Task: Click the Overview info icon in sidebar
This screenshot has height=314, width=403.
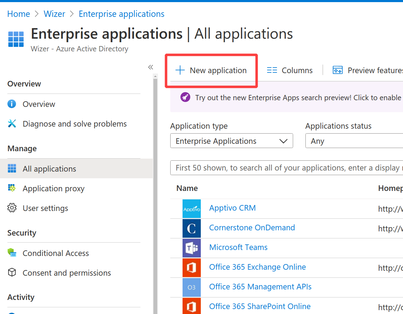Action: [x=12, y=104]
